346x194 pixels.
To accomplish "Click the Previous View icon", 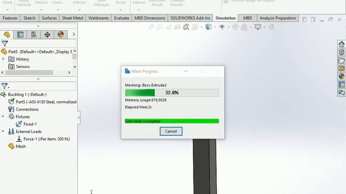I will pyautogui.click(x=169, y=27).
